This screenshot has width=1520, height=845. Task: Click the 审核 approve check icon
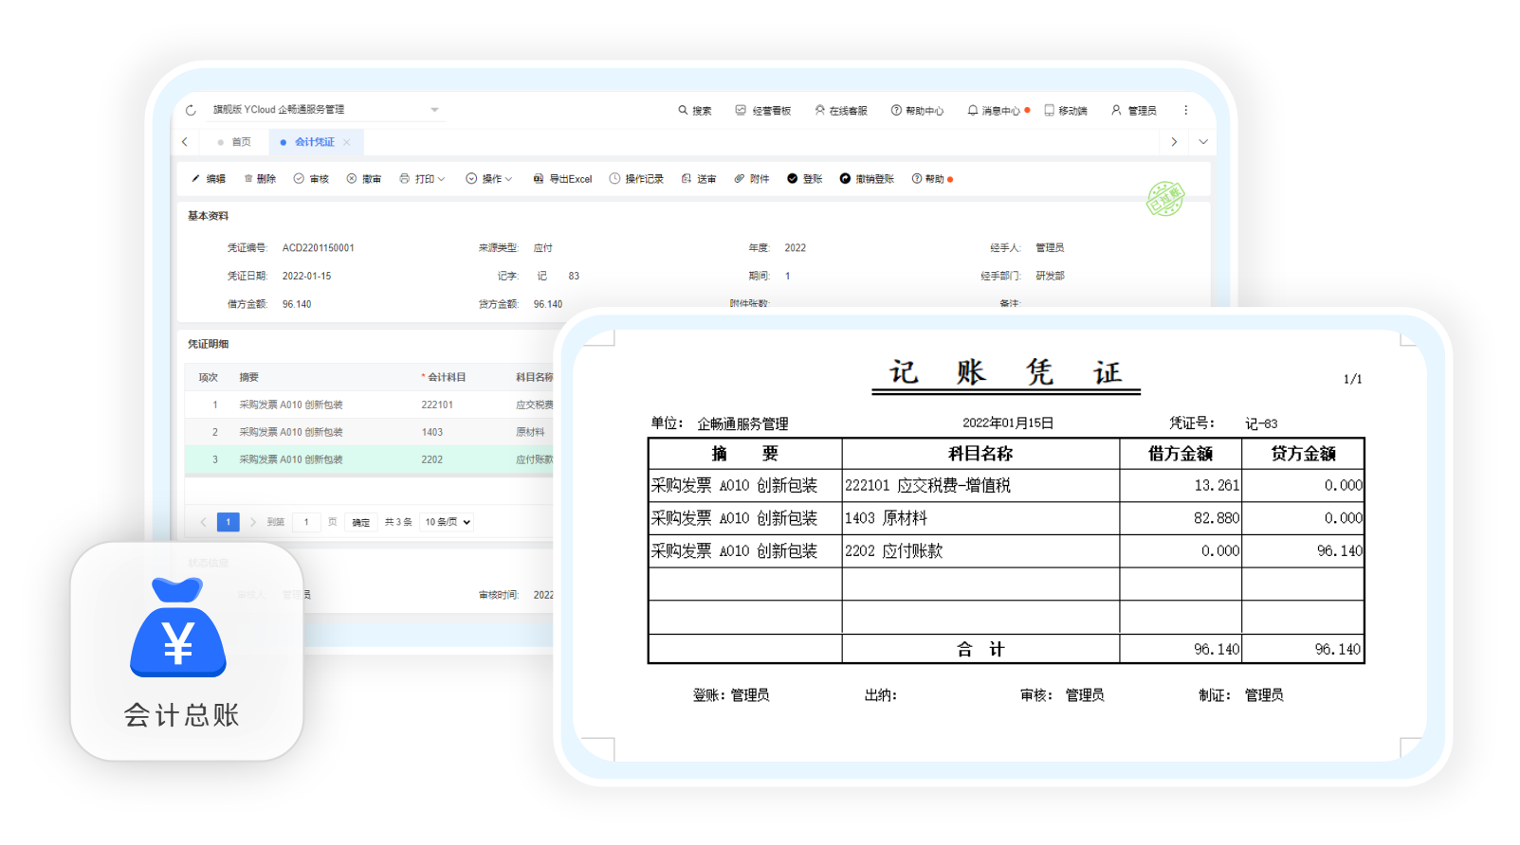[x=299, y=178]
